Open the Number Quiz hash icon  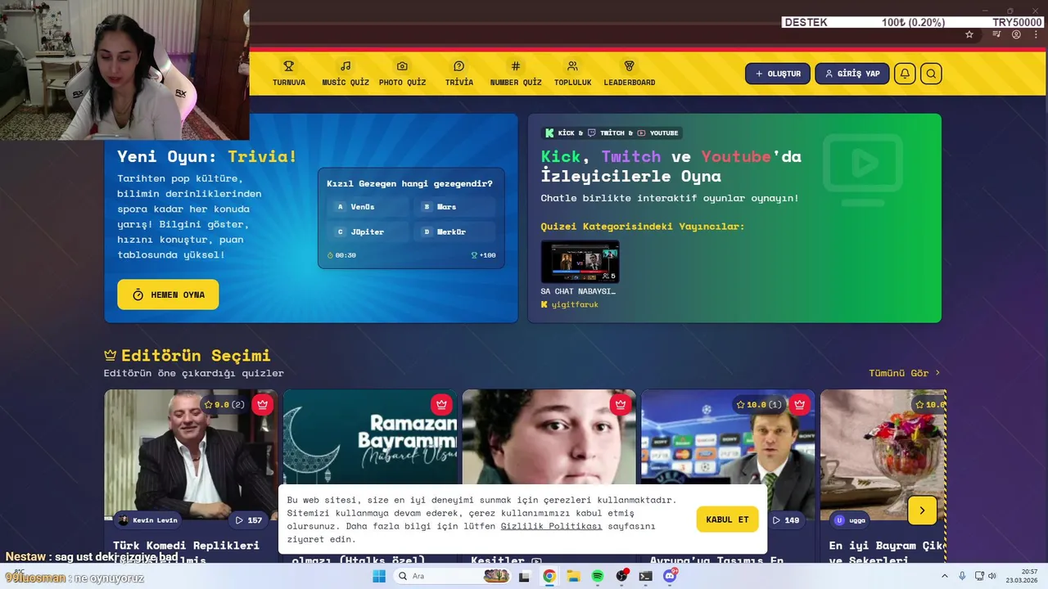(516, 66)
